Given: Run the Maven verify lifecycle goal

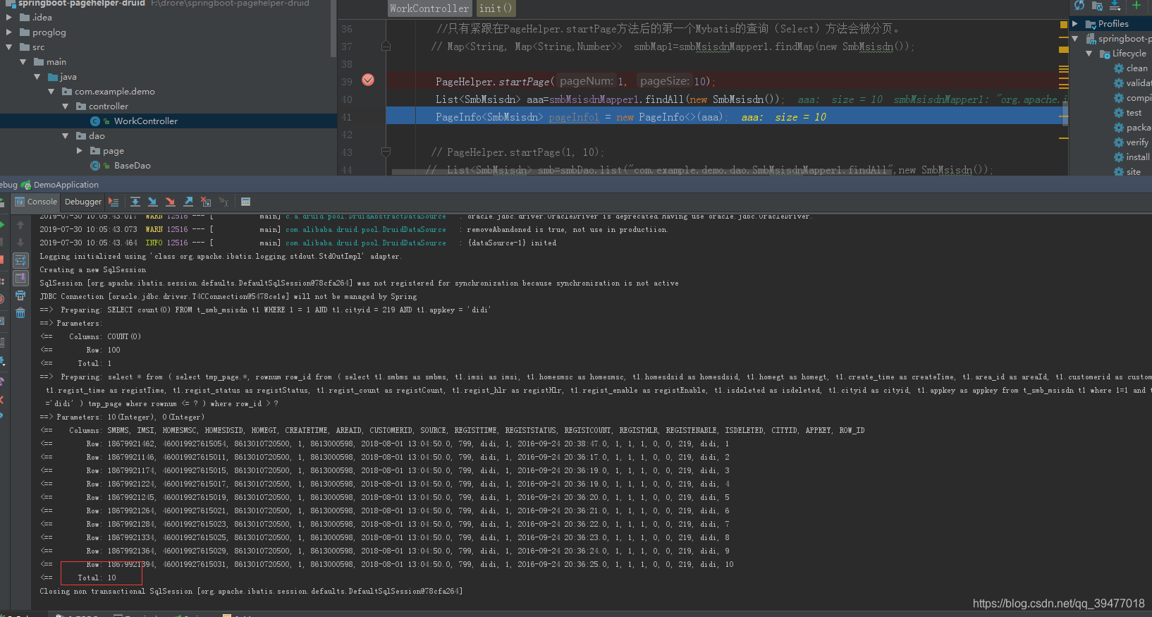Looking at the screenshot, I should (1132, 142).
